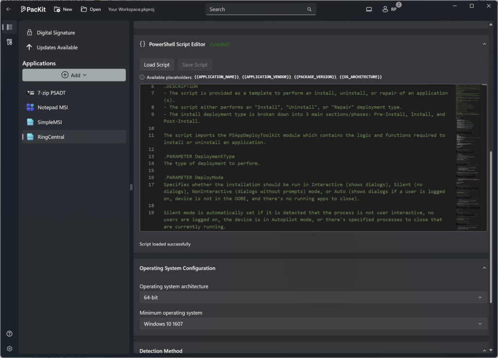Select the project outline icon in left rail
Viewport: 498px width, 358px height.
point(9,27)
